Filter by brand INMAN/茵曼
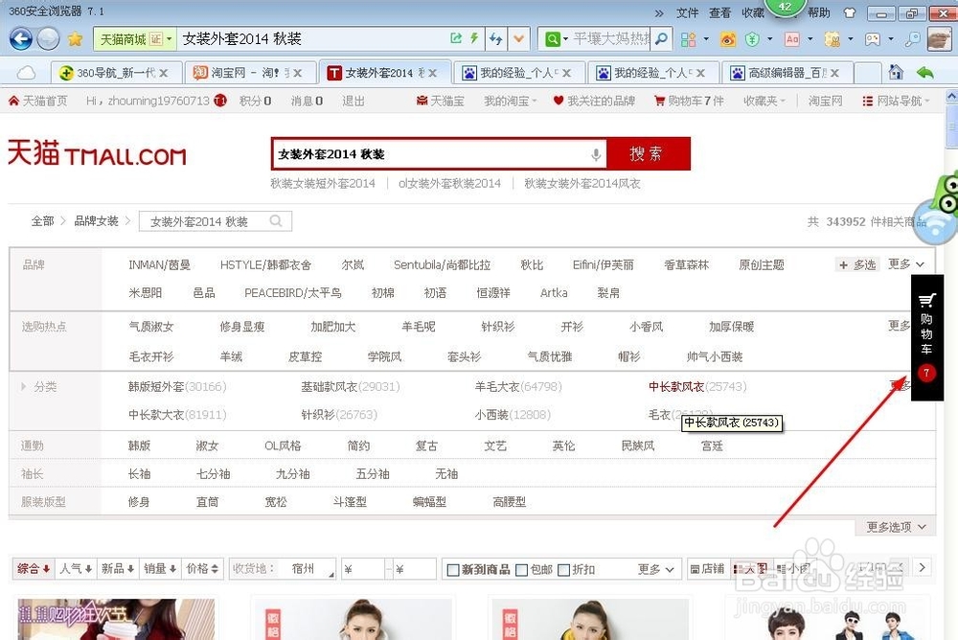 pos(159,264)
